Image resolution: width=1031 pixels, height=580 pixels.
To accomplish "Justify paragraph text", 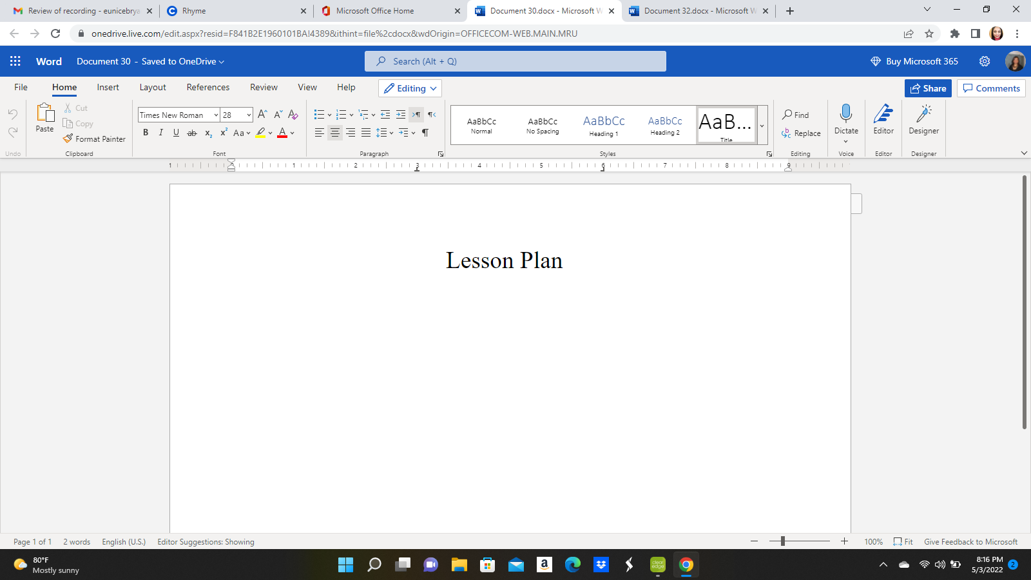I will (x=366, y=133).
